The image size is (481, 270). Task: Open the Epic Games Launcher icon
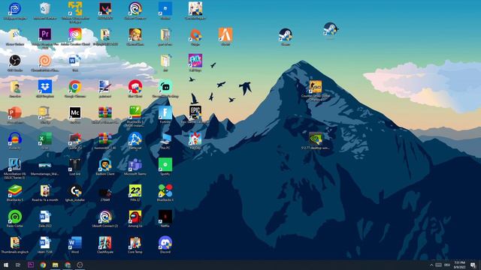[195, 112]
